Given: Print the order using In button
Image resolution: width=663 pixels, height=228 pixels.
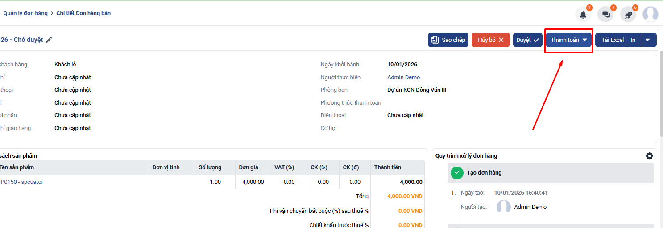Looking at the screenshot, I should [x=633, y=40].
